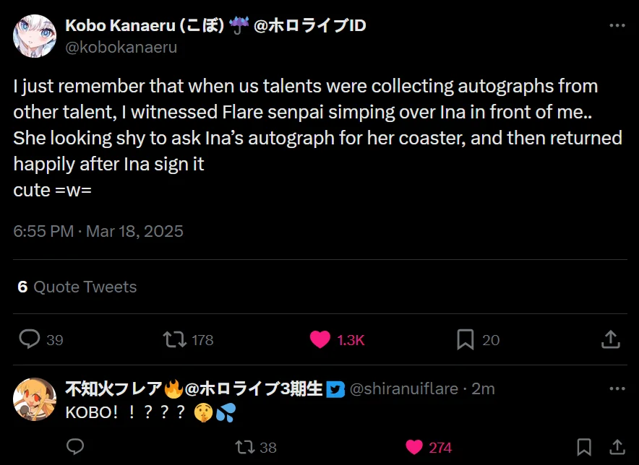Open @kobokanaeru handle link
This screenshot has width=639, height=465.
point(121,47)
